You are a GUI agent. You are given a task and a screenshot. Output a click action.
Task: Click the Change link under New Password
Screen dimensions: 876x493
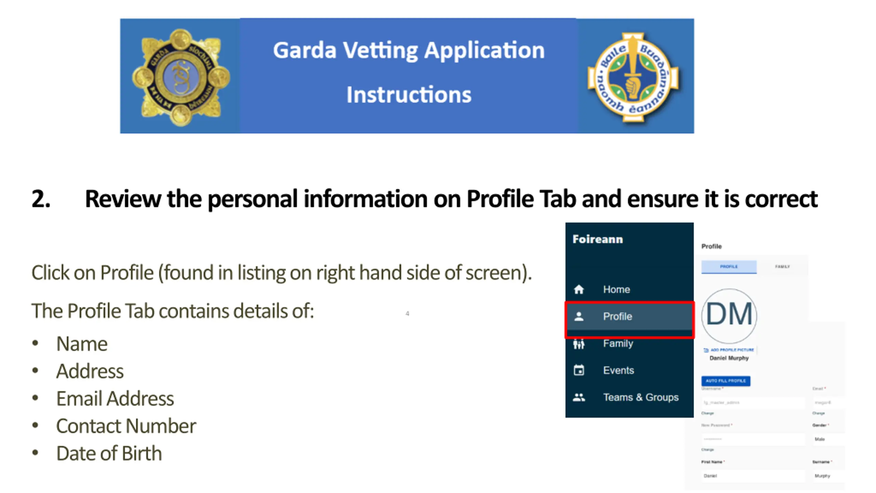[708, 450]
